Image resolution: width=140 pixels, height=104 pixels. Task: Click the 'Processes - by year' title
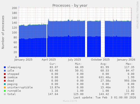pos(70,6)
